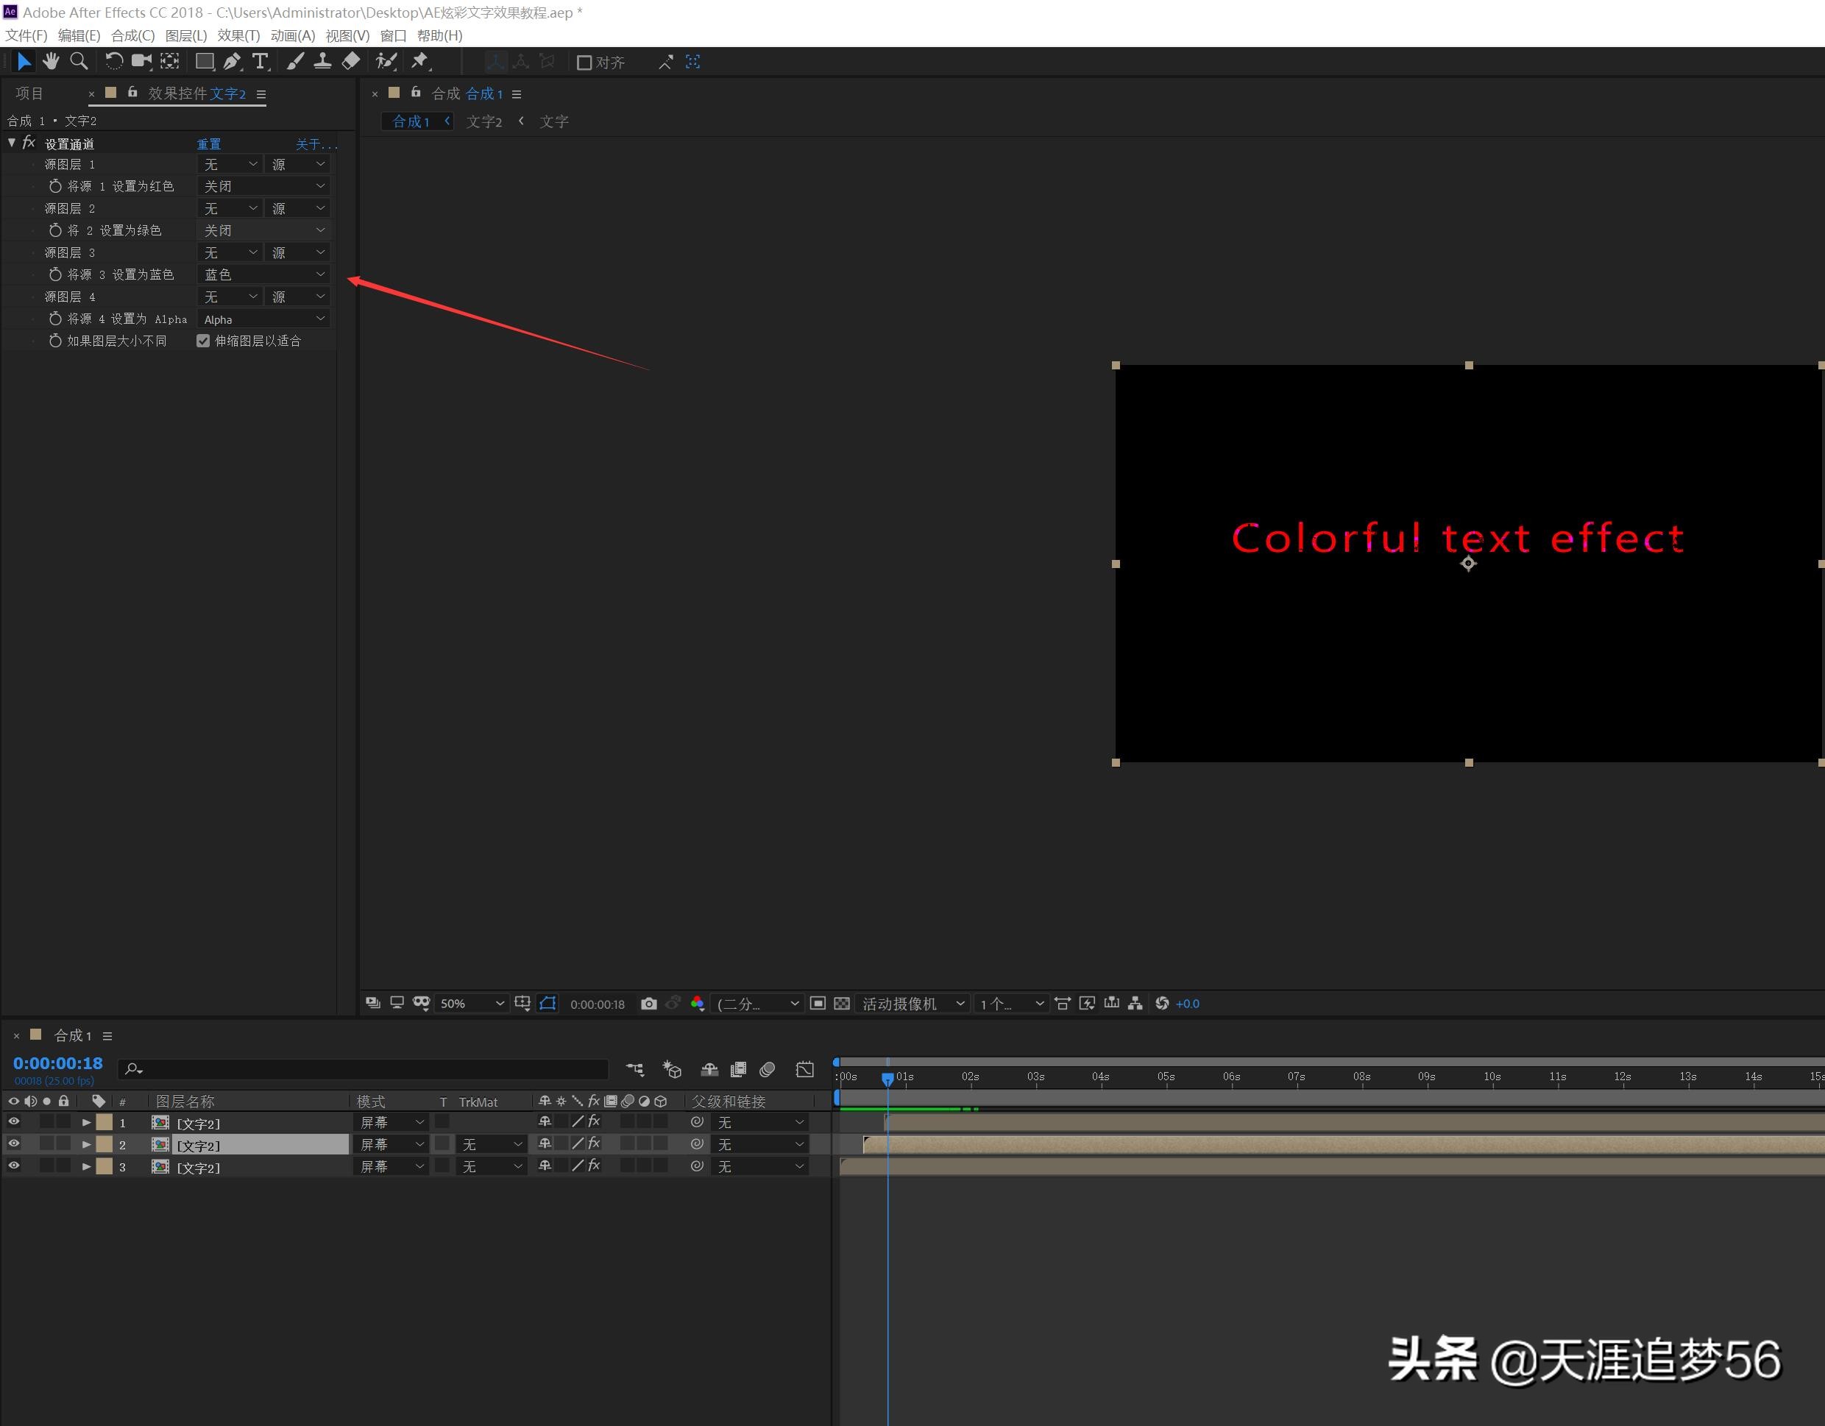Click the Reset (重置) link for Set Channels
Image resolution: width=1825 pixels, height=1426 pixels.
pyautogui.click(x=209, y=143)
